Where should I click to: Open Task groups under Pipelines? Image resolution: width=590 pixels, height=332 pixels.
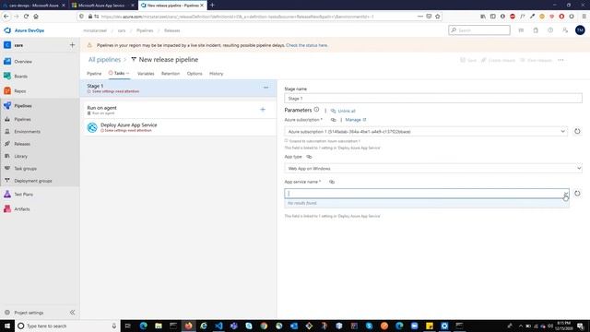click(25, 169)
